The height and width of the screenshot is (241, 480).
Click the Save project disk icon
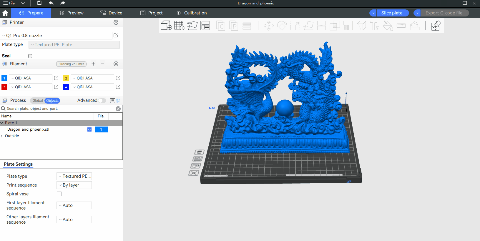(x=40, y=3)
